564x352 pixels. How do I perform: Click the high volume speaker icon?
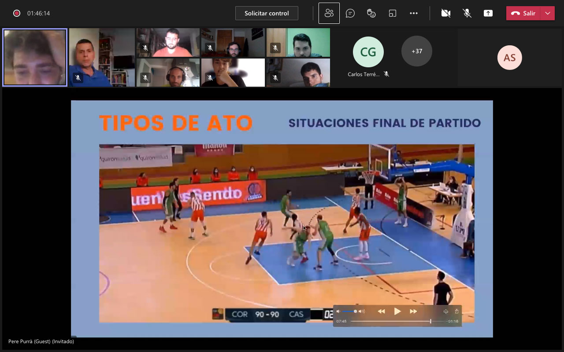coord(362,311)
